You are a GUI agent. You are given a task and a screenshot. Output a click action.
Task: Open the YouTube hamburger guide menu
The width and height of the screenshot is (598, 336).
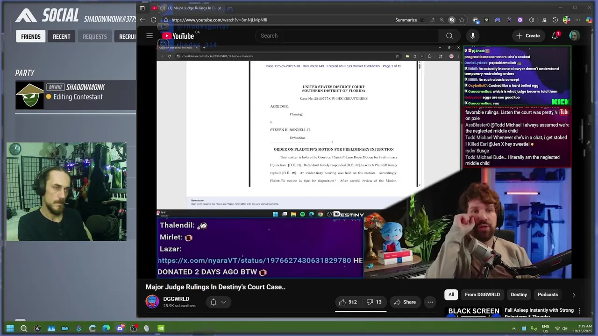coord(149,35)
